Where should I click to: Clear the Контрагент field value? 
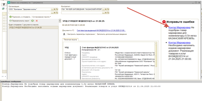(x=106, y=9)
